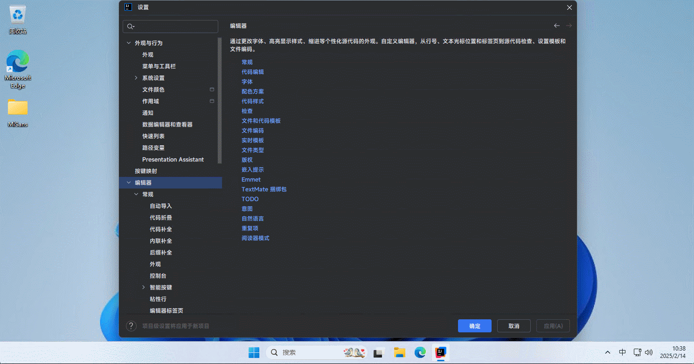
Task: Open the IntelliJ IDEA taskbar icon
Action: [x=440, y=352]
